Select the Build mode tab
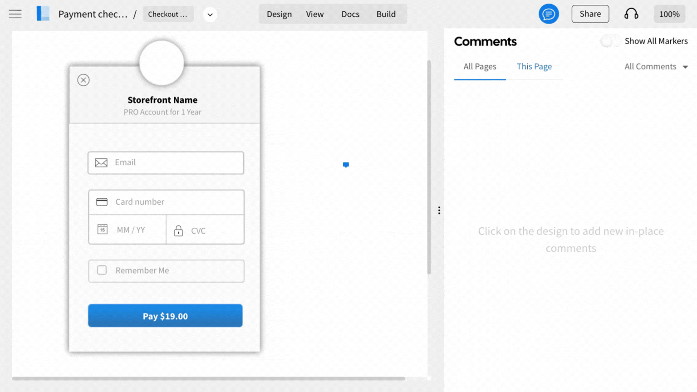Image resolution: width=697 pixels, height=392 pixels. point(386,14)
